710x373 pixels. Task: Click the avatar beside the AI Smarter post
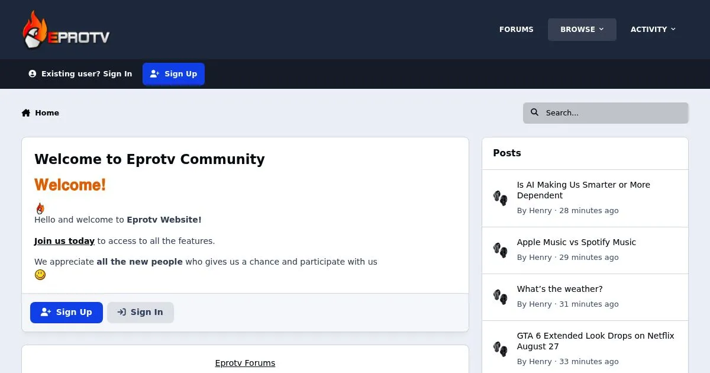pos(501,198)
